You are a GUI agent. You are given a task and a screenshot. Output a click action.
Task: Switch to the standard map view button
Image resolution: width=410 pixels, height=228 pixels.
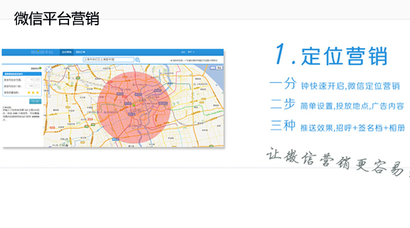[213, 68]
